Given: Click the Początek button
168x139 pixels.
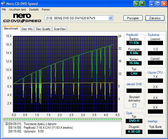Looking at the screenshot, I should [x=133, y=18].
